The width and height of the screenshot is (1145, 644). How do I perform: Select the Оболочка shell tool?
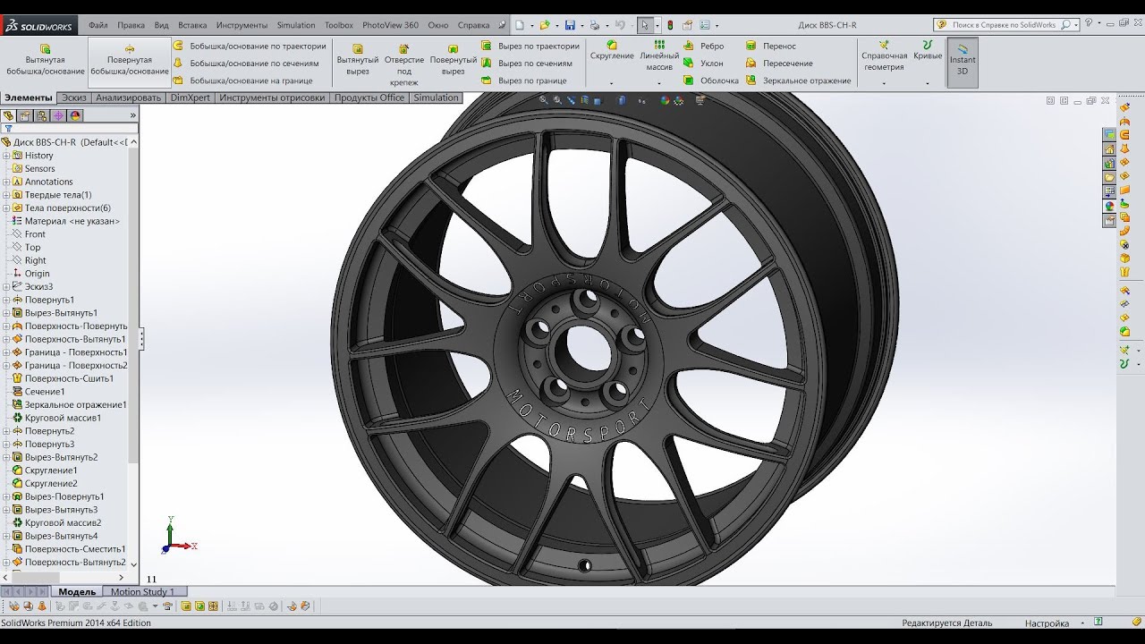pyautogui.click(x=710, y=80)
